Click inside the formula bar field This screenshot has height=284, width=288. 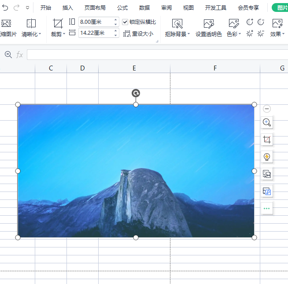[x=157, y=55]
